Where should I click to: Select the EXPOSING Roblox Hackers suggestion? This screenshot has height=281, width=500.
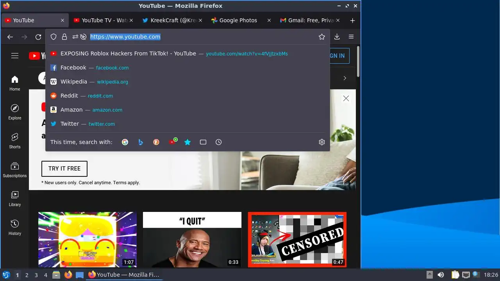coord(187,53)
